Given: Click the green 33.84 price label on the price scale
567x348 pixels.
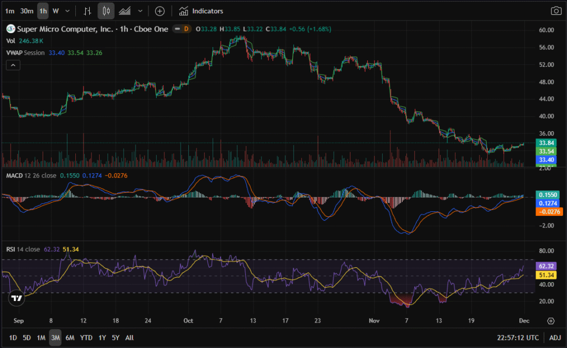Looking at the screenshot, I should [x=545, y=143].
